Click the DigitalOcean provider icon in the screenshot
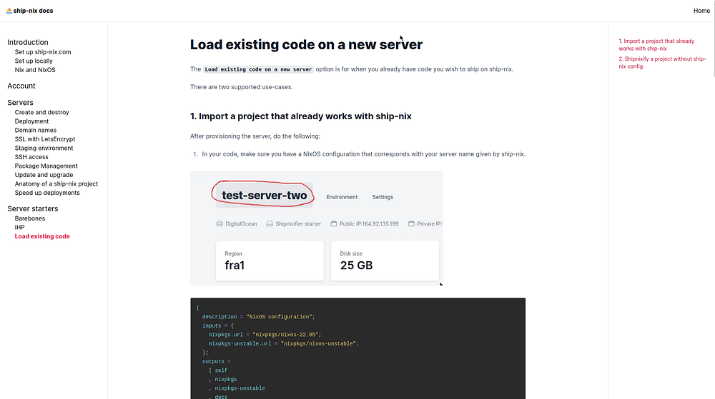Image resolution: width=715 pixels, height=399 pixels. [x=220, y=224]
